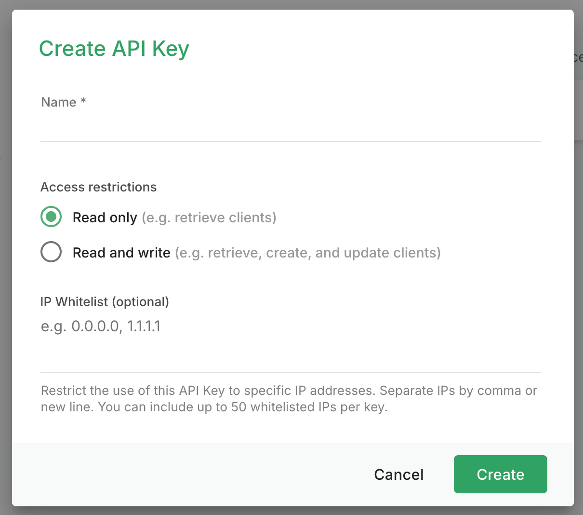This screenshot has width=583, height=515.
Task: Click the IP restriction help text paragraph
Action: 288,399
